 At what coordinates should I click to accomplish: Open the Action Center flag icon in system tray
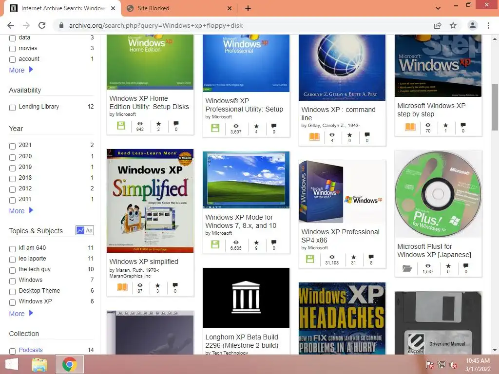tap(430, 365)
